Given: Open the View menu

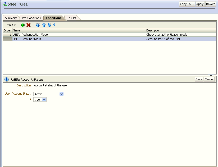Looking at the screenshot, I should point(11,25).
